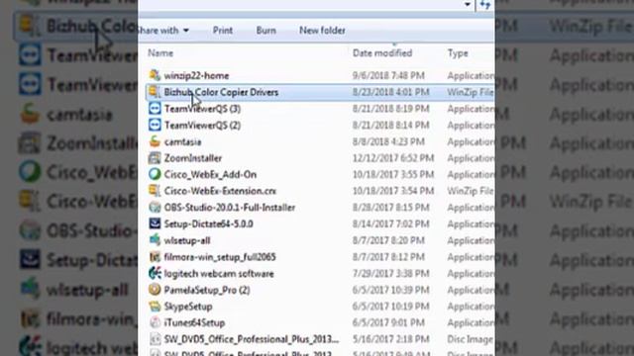This screenshot has height=356, width=634.
Task: Select the Cisco_WebEx_Add-On file name
Action: 210,174
